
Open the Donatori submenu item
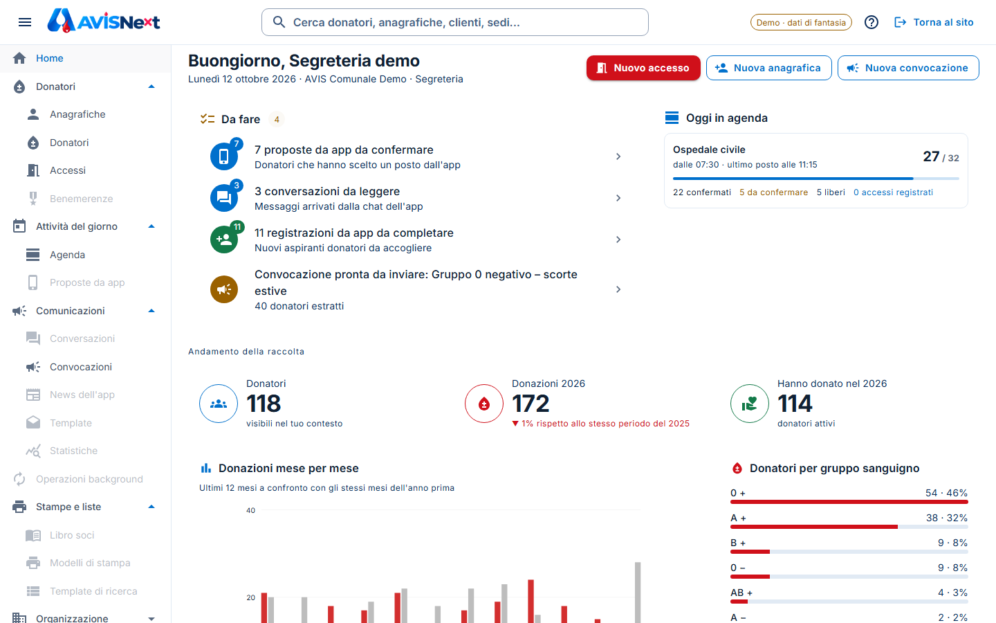[86, 143]
